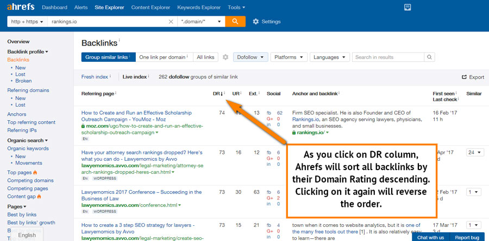Click the Chat with us button
The image size is (489, 241).
pos(430,237)
